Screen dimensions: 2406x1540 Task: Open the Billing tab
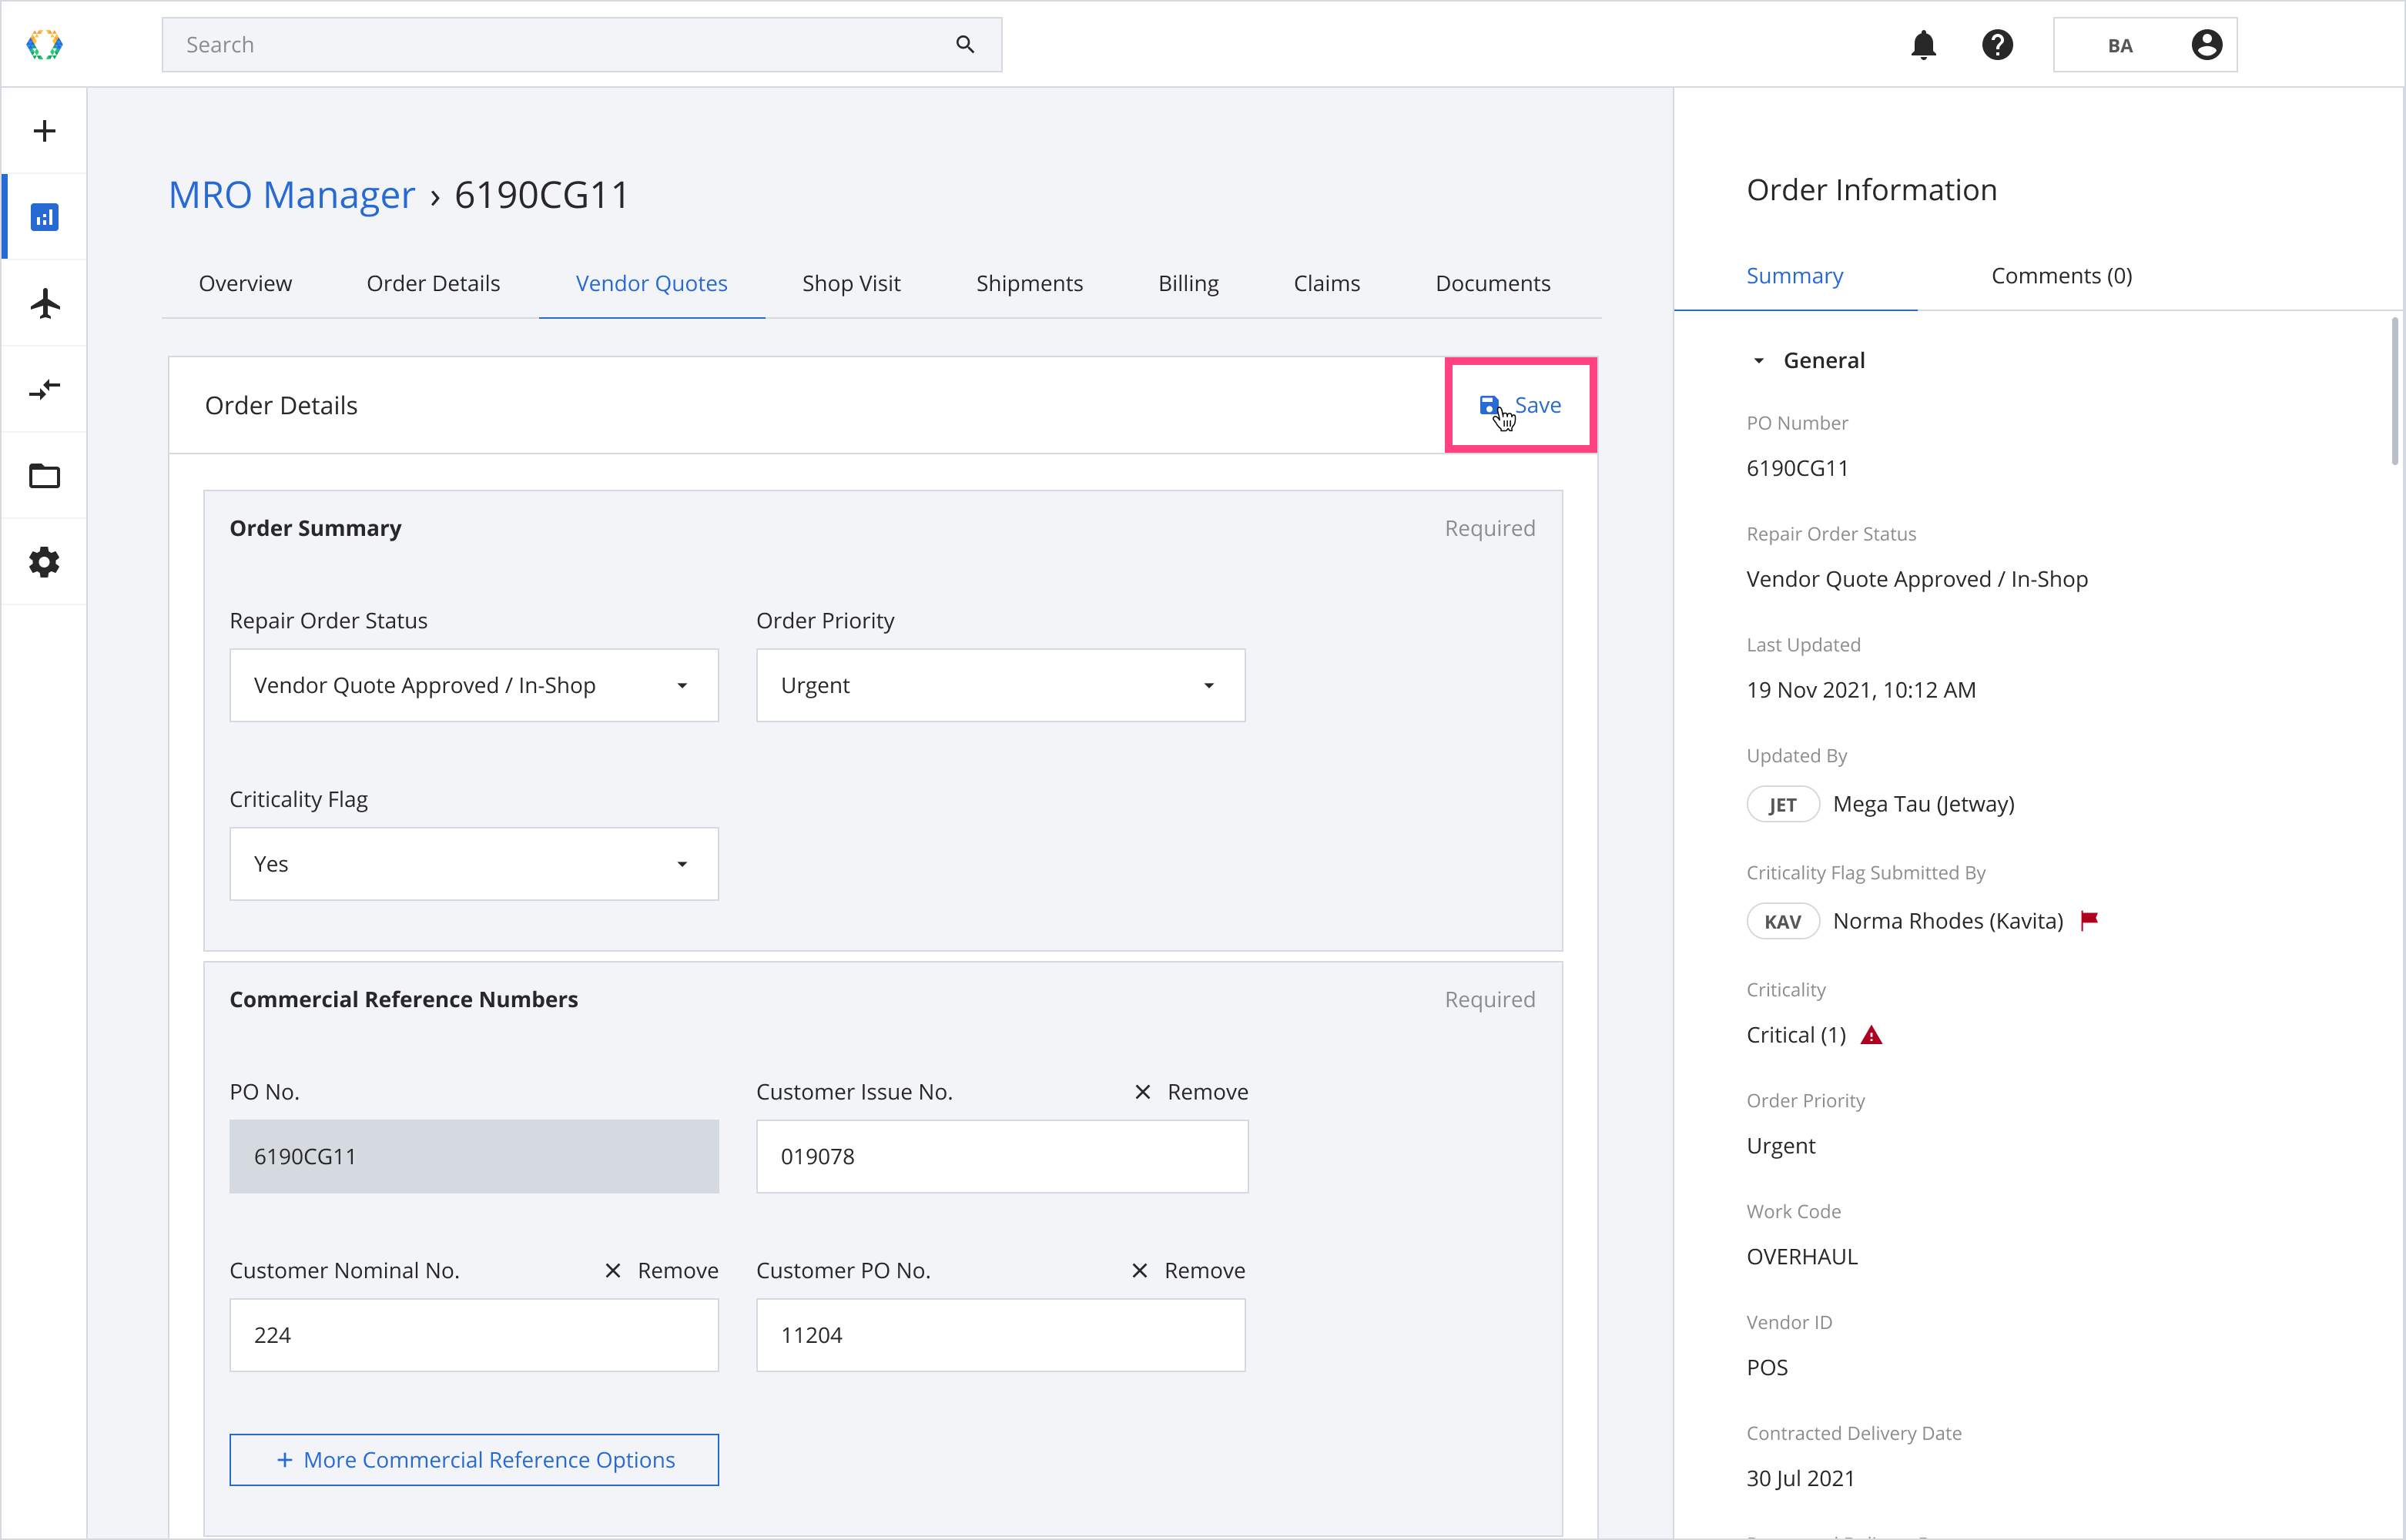click(x=1188, y=283)
